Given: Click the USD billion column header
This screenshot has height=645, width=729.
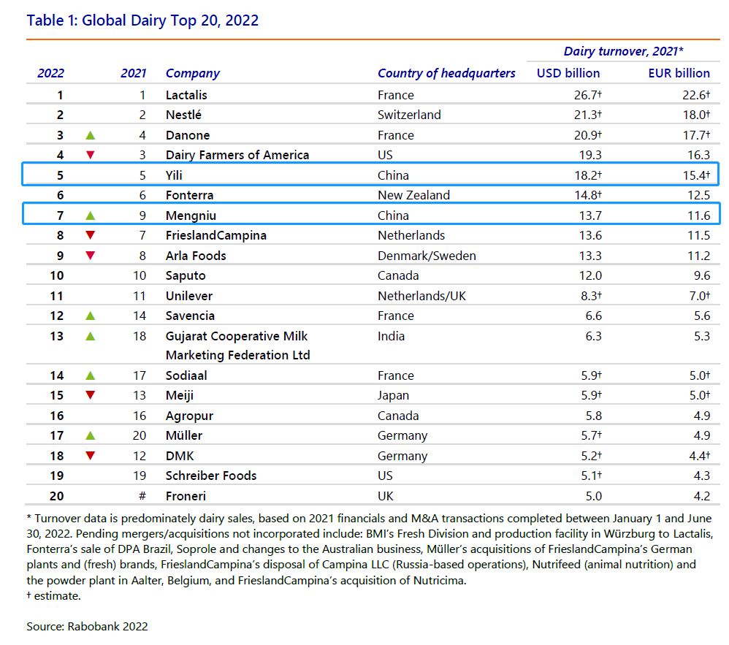Looking at the screenshot, I should (568, 74).
